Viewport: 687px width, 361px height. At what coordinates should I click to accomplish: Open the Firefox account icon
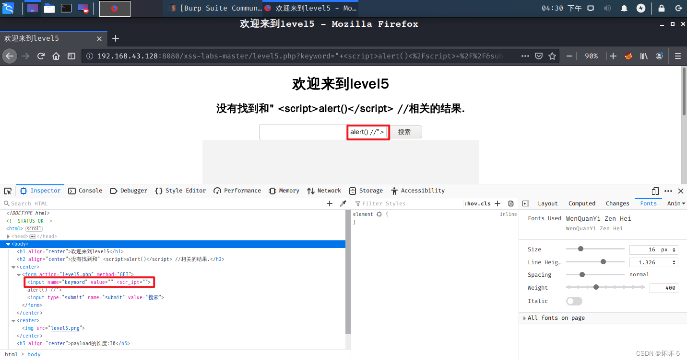pyautogui.click(x=660, y=56)
